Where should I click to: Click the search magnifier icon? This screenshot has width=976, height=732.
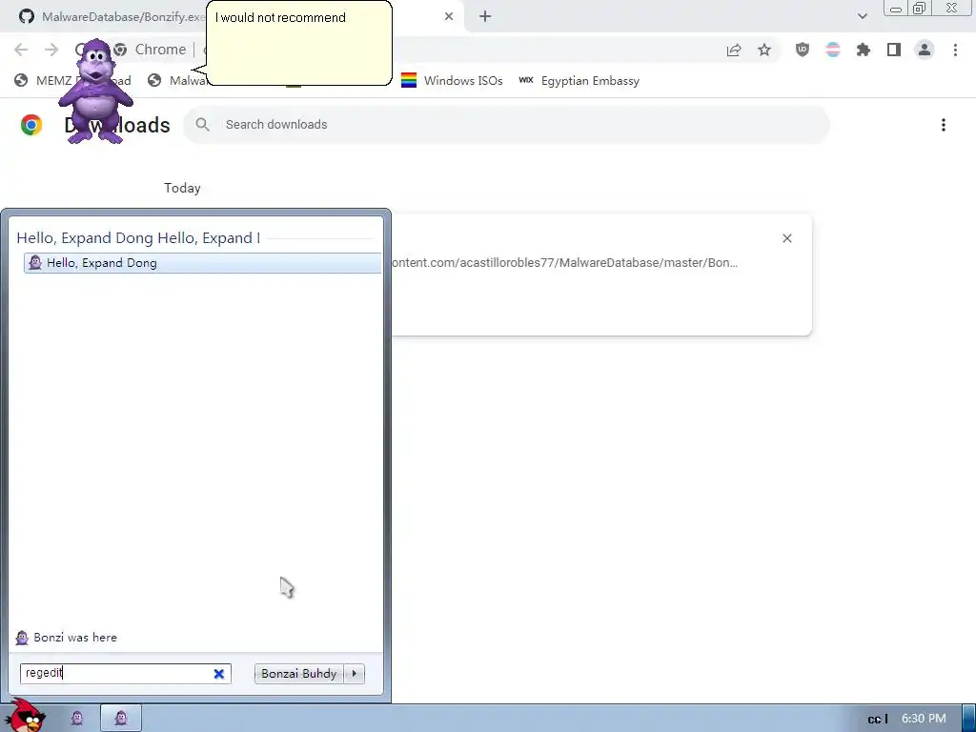202,125
